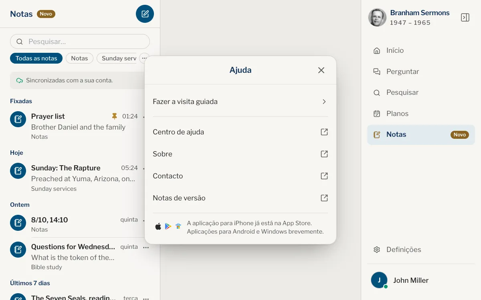
Task: Click the Questions for Wednesday note icon
Action: pos(18,250)
